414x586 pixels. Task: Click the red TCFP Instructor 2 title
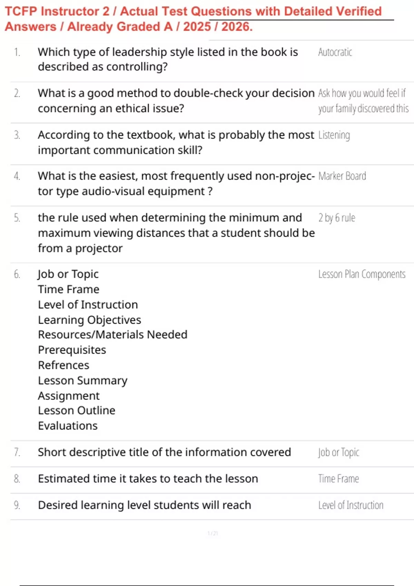coord(193,19)
